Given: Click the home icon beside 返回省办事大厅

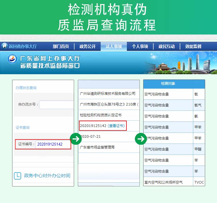Looking at the screenshot, I should pyautogui.click(x=4, y=46).
